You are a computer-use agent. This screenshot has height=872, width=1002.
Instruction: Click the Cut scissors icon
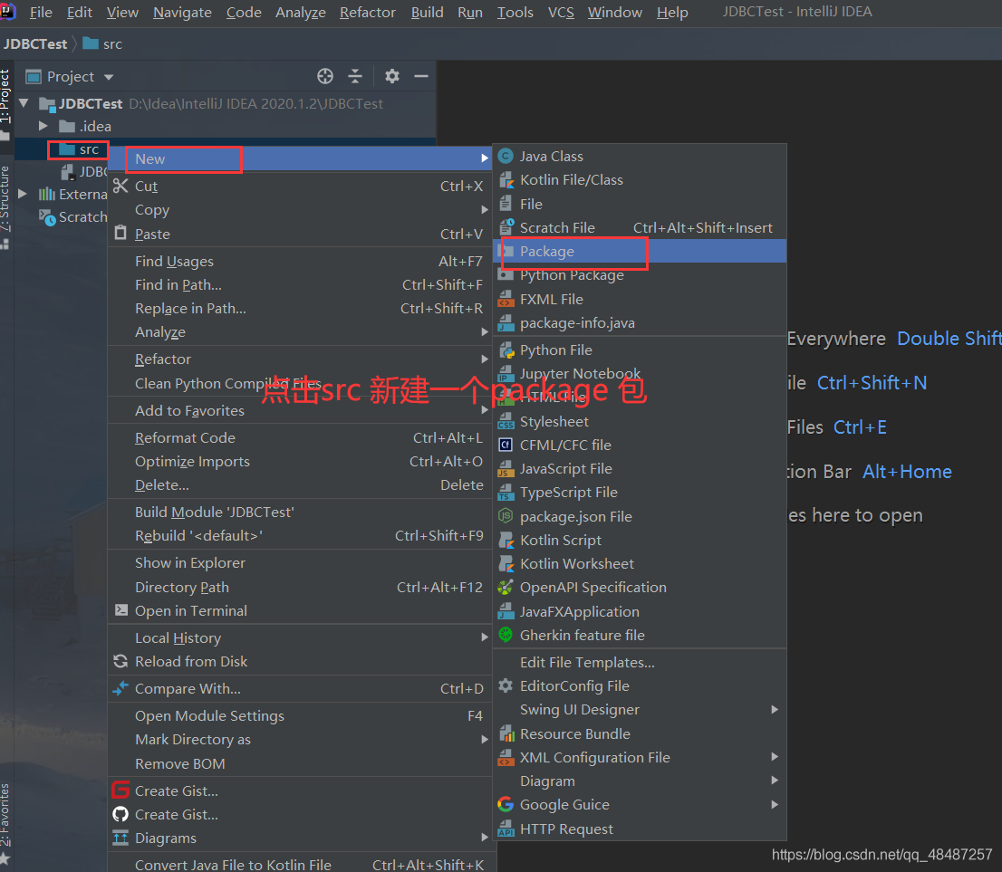pyautogui.click(x=120, y=186)
